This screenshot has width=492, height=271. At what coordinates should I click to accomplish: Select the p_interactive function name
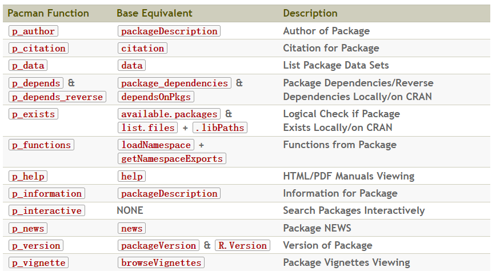[x=46, y=211]
